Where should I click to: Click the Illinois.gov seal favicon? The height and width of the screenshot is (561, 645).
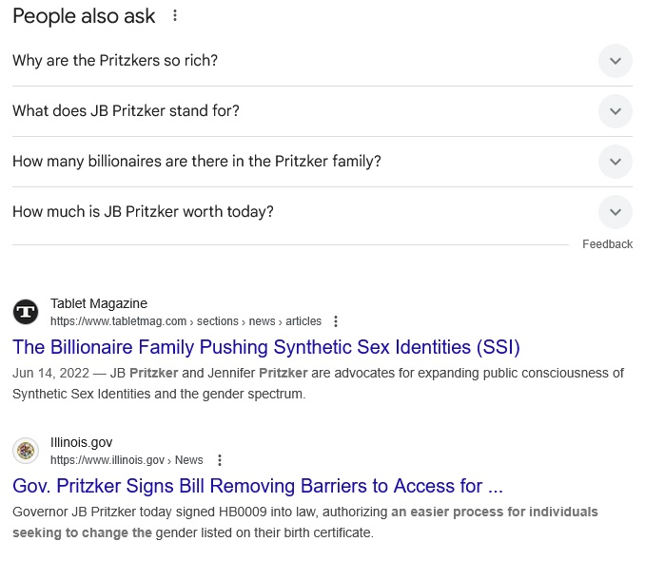click(26, 451)
